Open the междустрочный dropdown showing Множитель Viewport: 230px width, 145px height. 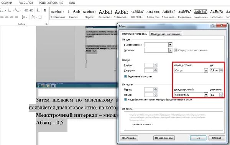click(x=206, y=95)
